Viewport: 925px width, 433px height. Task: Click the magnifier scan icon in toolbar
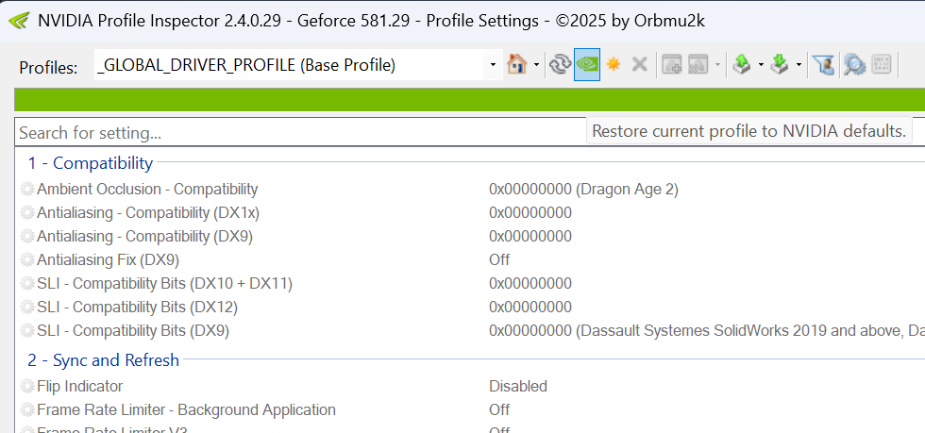854,64
